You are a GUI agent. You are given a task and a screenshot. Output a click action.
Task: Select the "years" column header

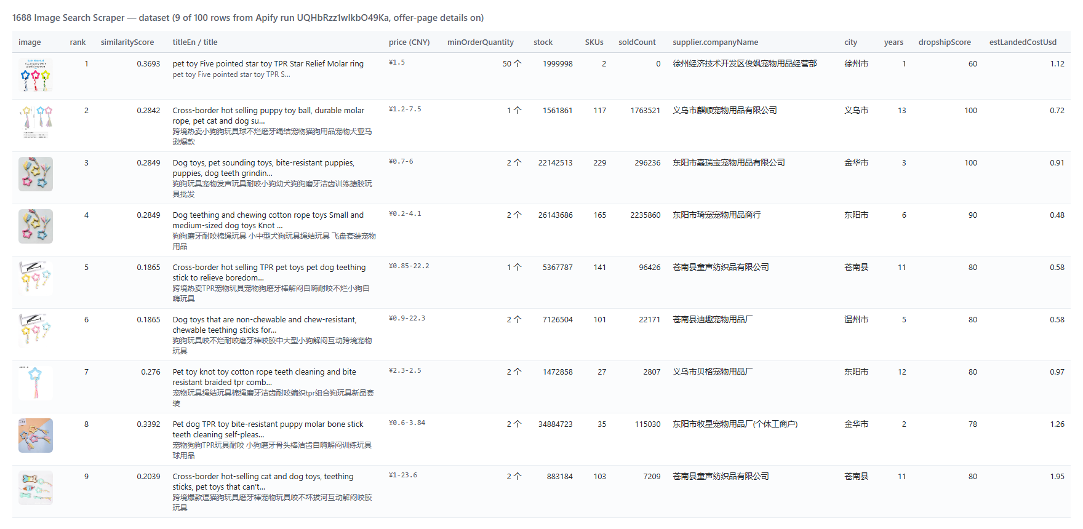[894, 42]
